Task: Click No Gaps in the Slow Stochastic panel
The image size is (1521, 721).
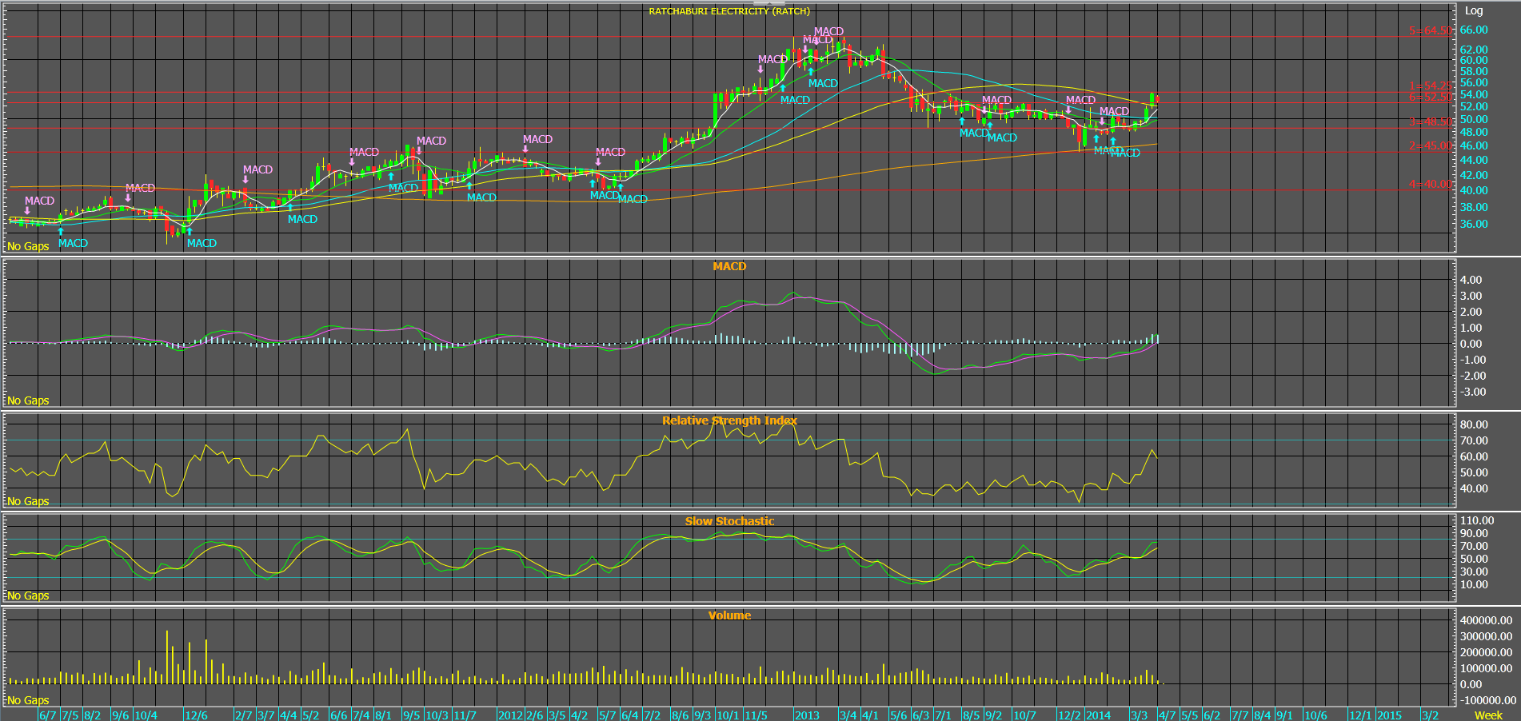Action: click(28, 596)
